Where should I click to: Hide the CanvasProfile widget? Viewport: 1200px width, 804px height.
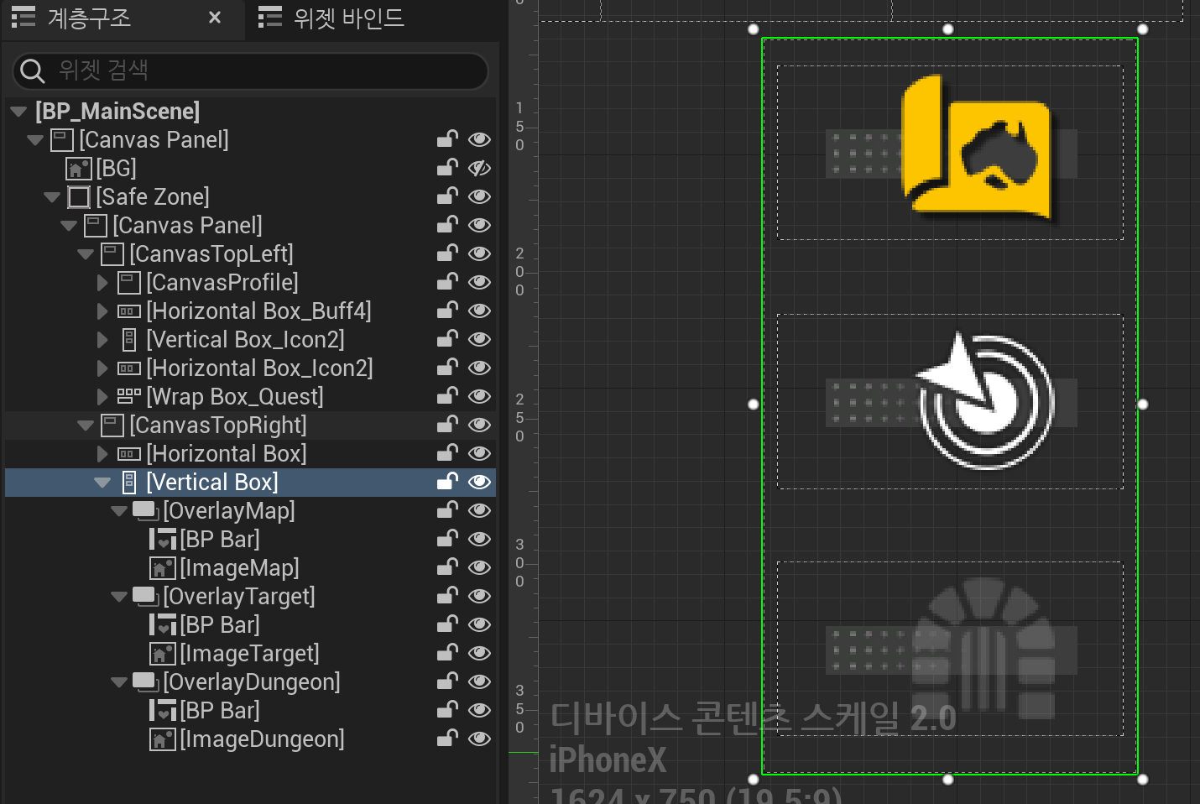pos(479,283)
